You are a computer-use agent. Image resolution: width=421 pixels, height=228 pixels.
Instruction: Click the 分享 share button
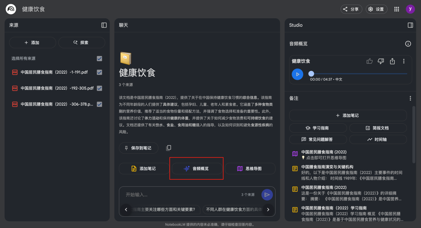tap(351, 9)
